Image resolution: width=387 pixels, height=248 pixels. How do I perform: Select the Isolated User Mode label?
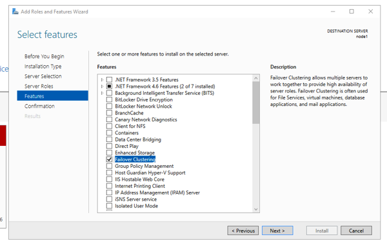(x=137, y=206)
